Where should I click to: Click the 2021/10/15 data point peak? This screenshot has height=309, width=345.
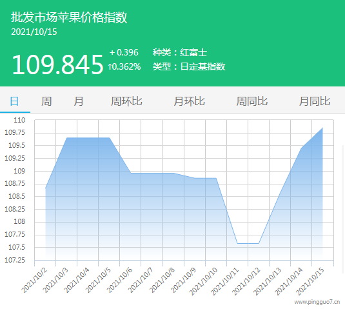tap(322, 128)
